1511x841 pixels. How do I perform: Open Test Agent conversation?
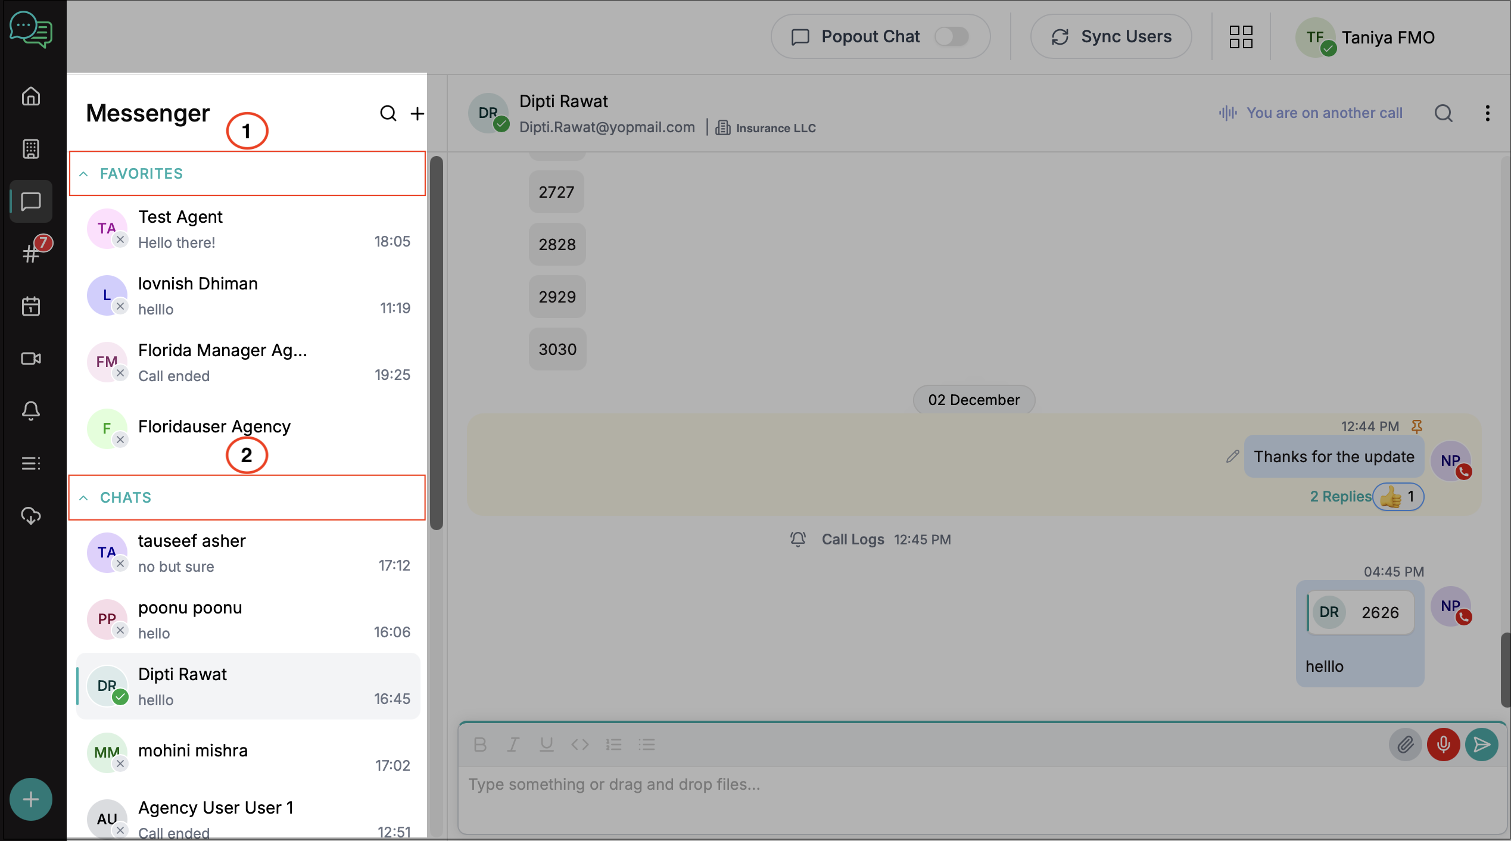248,229
